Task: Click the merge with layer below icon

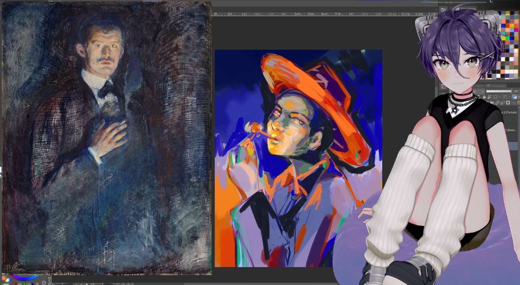Action: (x=503, y=103)
